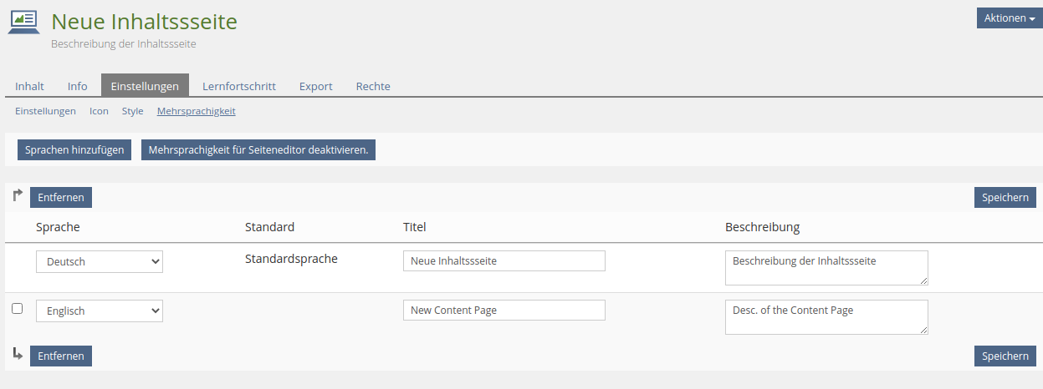Open the Info tab

77,86
